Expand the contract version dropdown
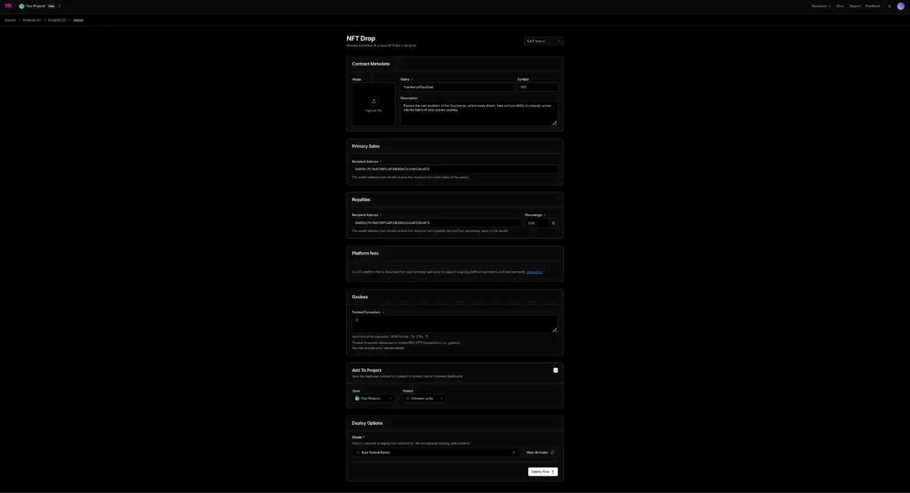The width and height of the screenshot is (910, 493). 543,41
